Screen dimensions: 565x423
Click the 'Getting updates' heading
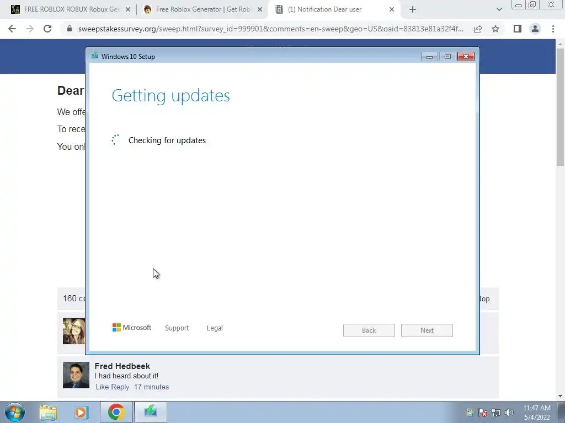(171, 96)
